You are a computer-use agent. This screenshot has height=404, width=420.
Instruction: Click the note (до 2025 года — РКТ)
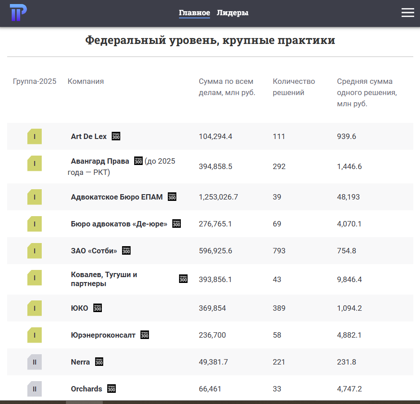coord(121,166)
